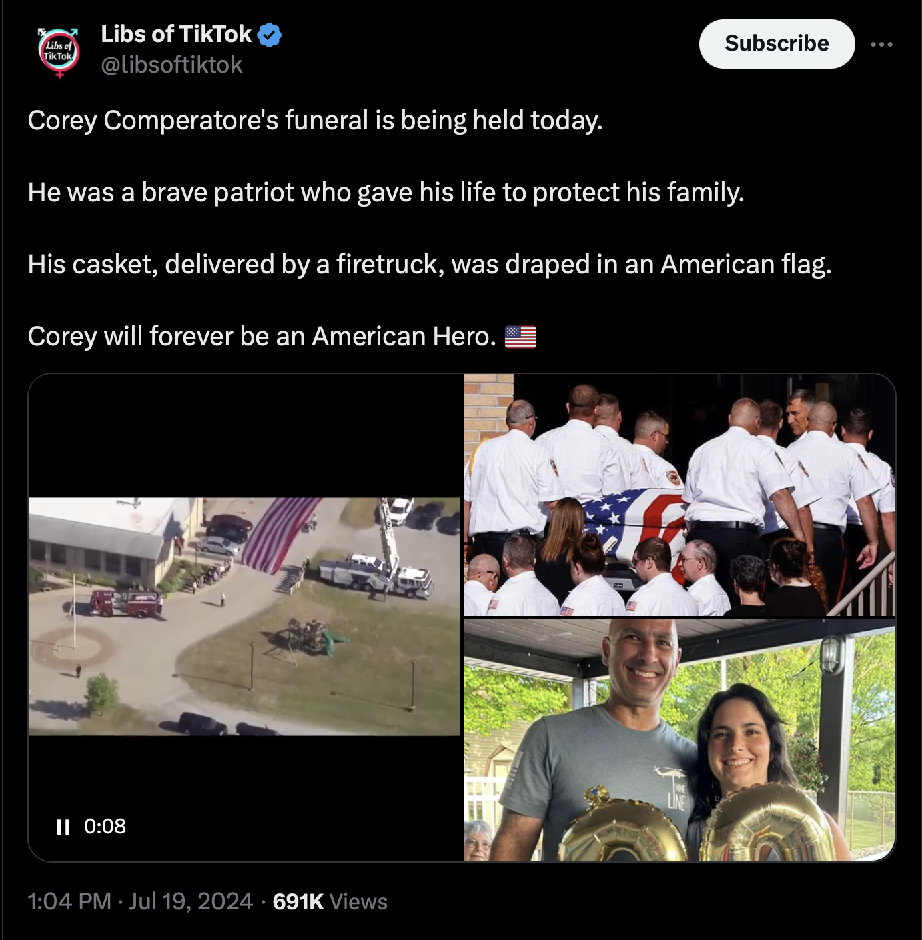The width and height of the screenshot is (922, 940).
Task: Click the blue verified badge icon
Action: click(269, 35)
